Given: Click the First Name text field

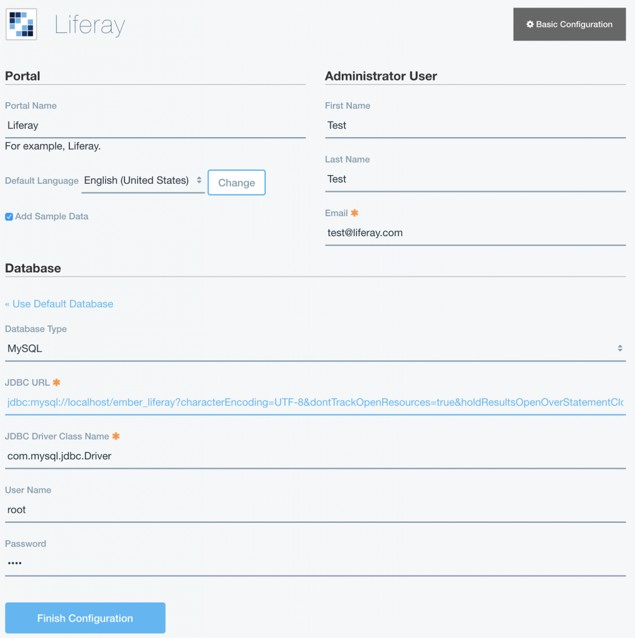Looking at the screenshot, I should coord(475,126).
